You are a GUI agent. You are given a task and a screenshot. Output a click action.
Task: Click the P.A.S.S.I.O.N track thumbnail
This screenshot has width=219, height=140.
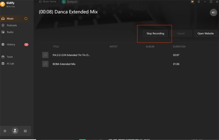pos(45,55)
